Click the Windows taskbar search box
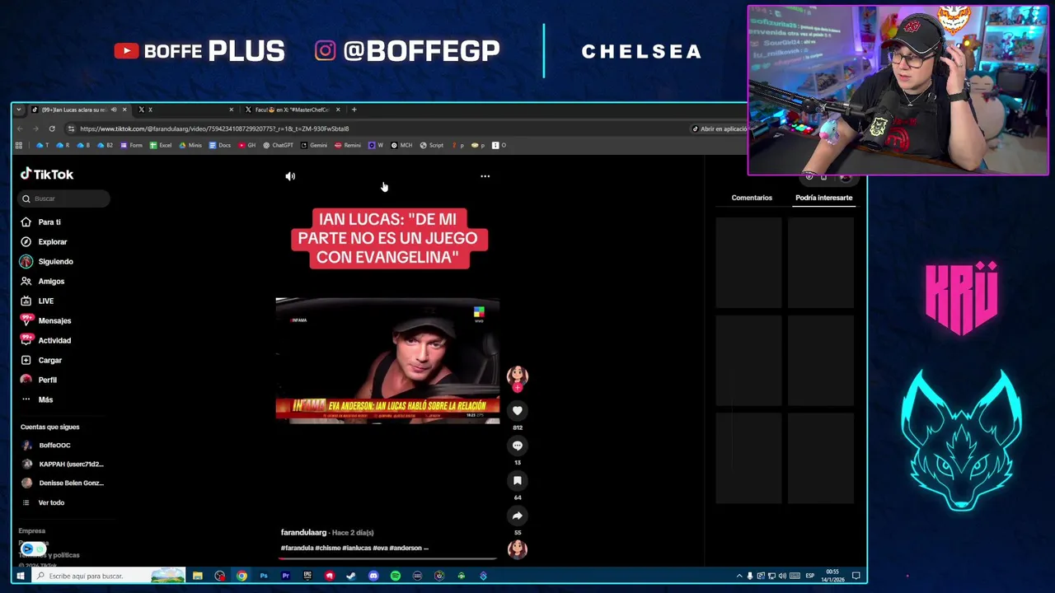1055x593 pixels. coord(107,576)
